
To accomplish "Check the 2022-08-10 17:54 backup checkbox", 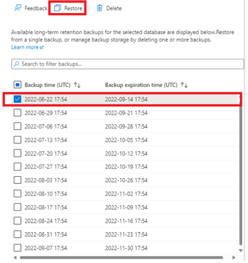I will (17, 194).
